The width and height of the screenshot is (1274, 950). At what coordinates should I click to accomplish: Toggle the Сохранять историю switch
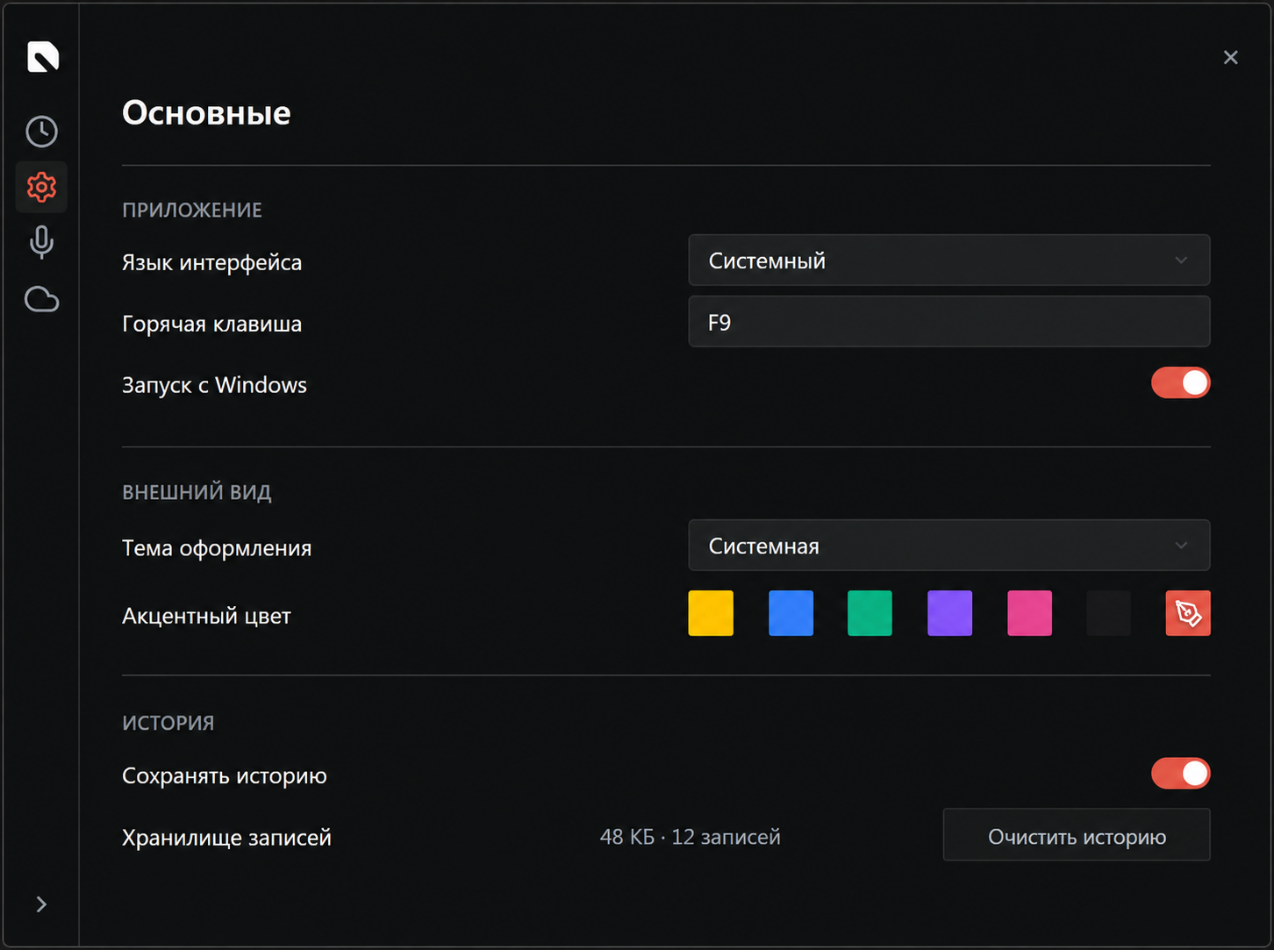[1180, 774]
